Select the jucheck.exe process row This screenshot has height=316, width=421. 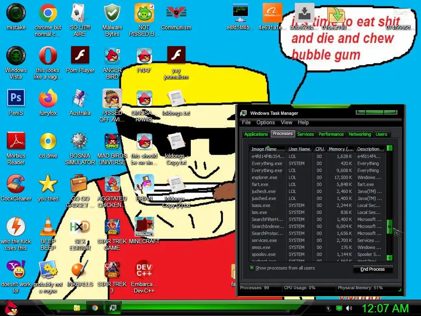click(318, 191)
